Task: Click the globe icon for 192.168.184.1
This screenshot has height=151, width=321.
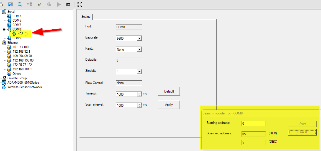Action: pyautogui.click(x=9, y=69)
